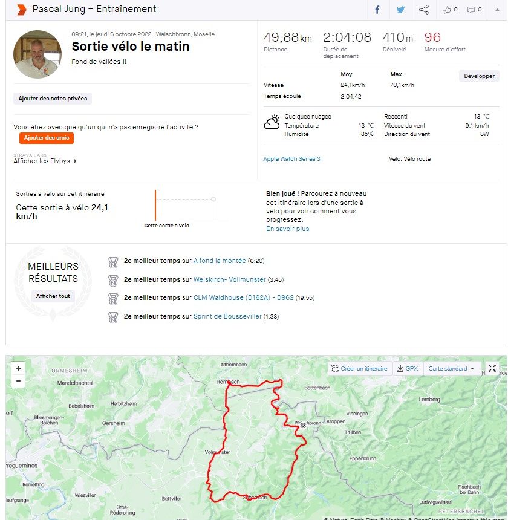This screenshot has height=520, width=508.
Task: Open Pascal Jung's profile photo
Action: pos(37,54)
